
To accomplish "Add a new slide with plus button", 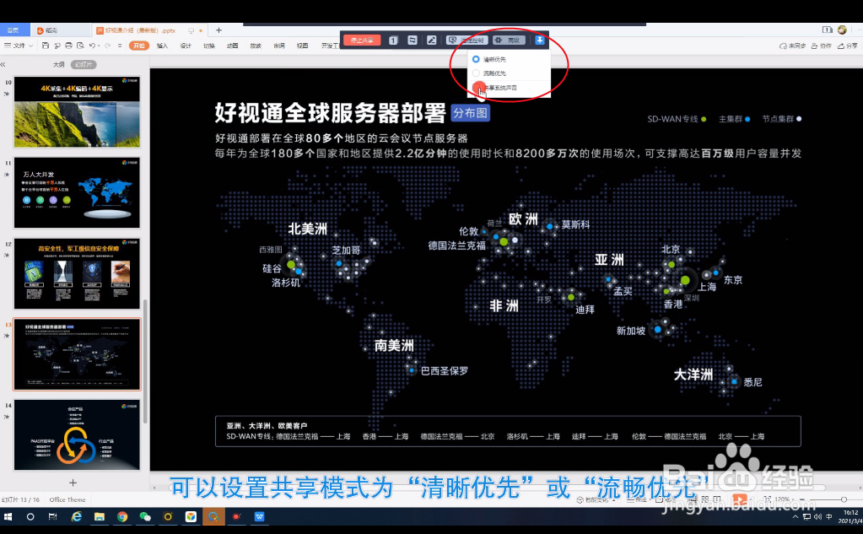I will [x=73, y=483].
